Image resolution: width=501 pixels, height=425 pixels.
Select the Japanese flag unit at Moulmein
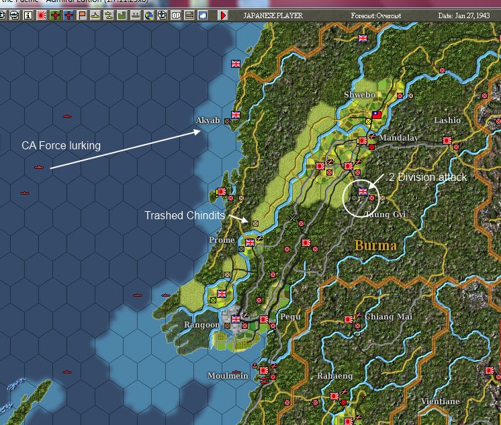coord(264,371)
